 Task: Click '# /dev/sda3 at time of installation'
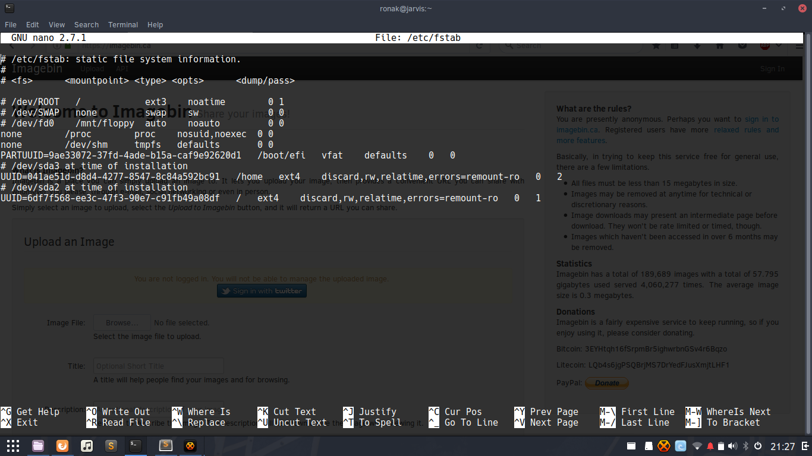tap(94, 166)
